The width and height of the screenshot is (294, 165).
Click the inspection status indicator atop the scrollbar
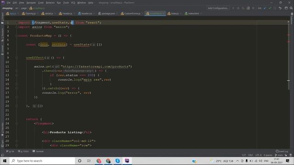(288, 22)
